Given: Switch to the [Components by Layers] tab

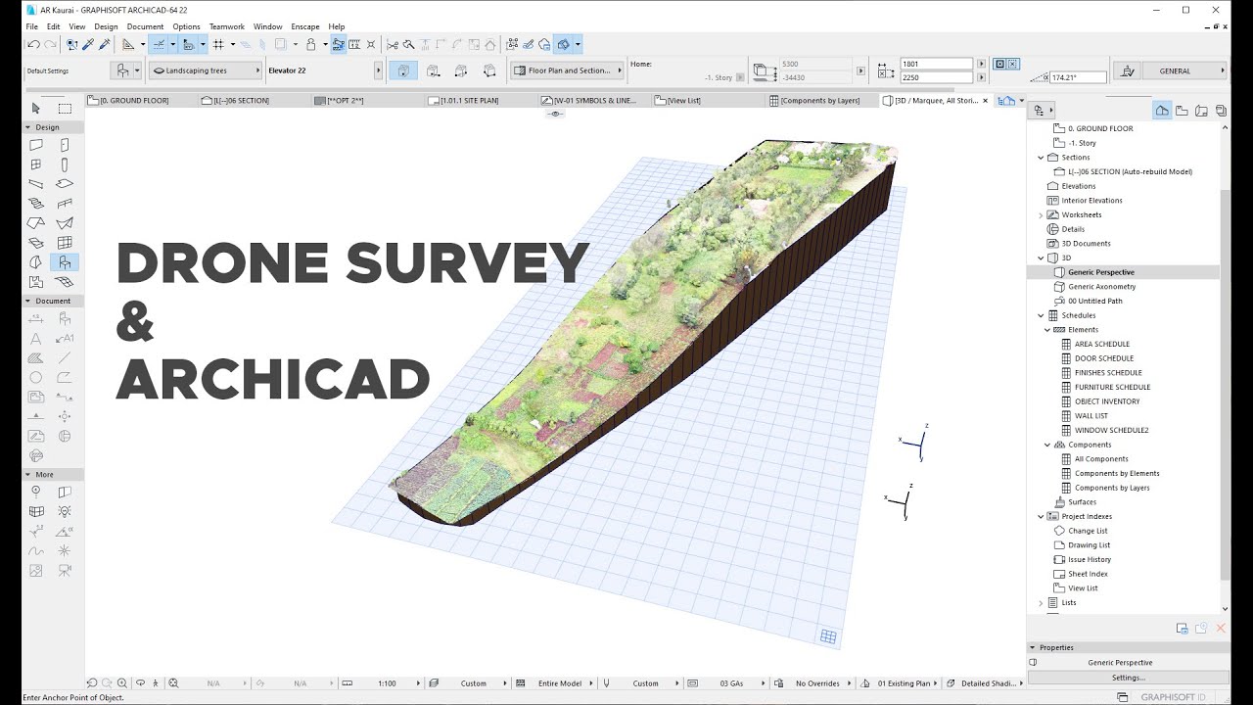Looking at the screenshot, I should 822,100.
